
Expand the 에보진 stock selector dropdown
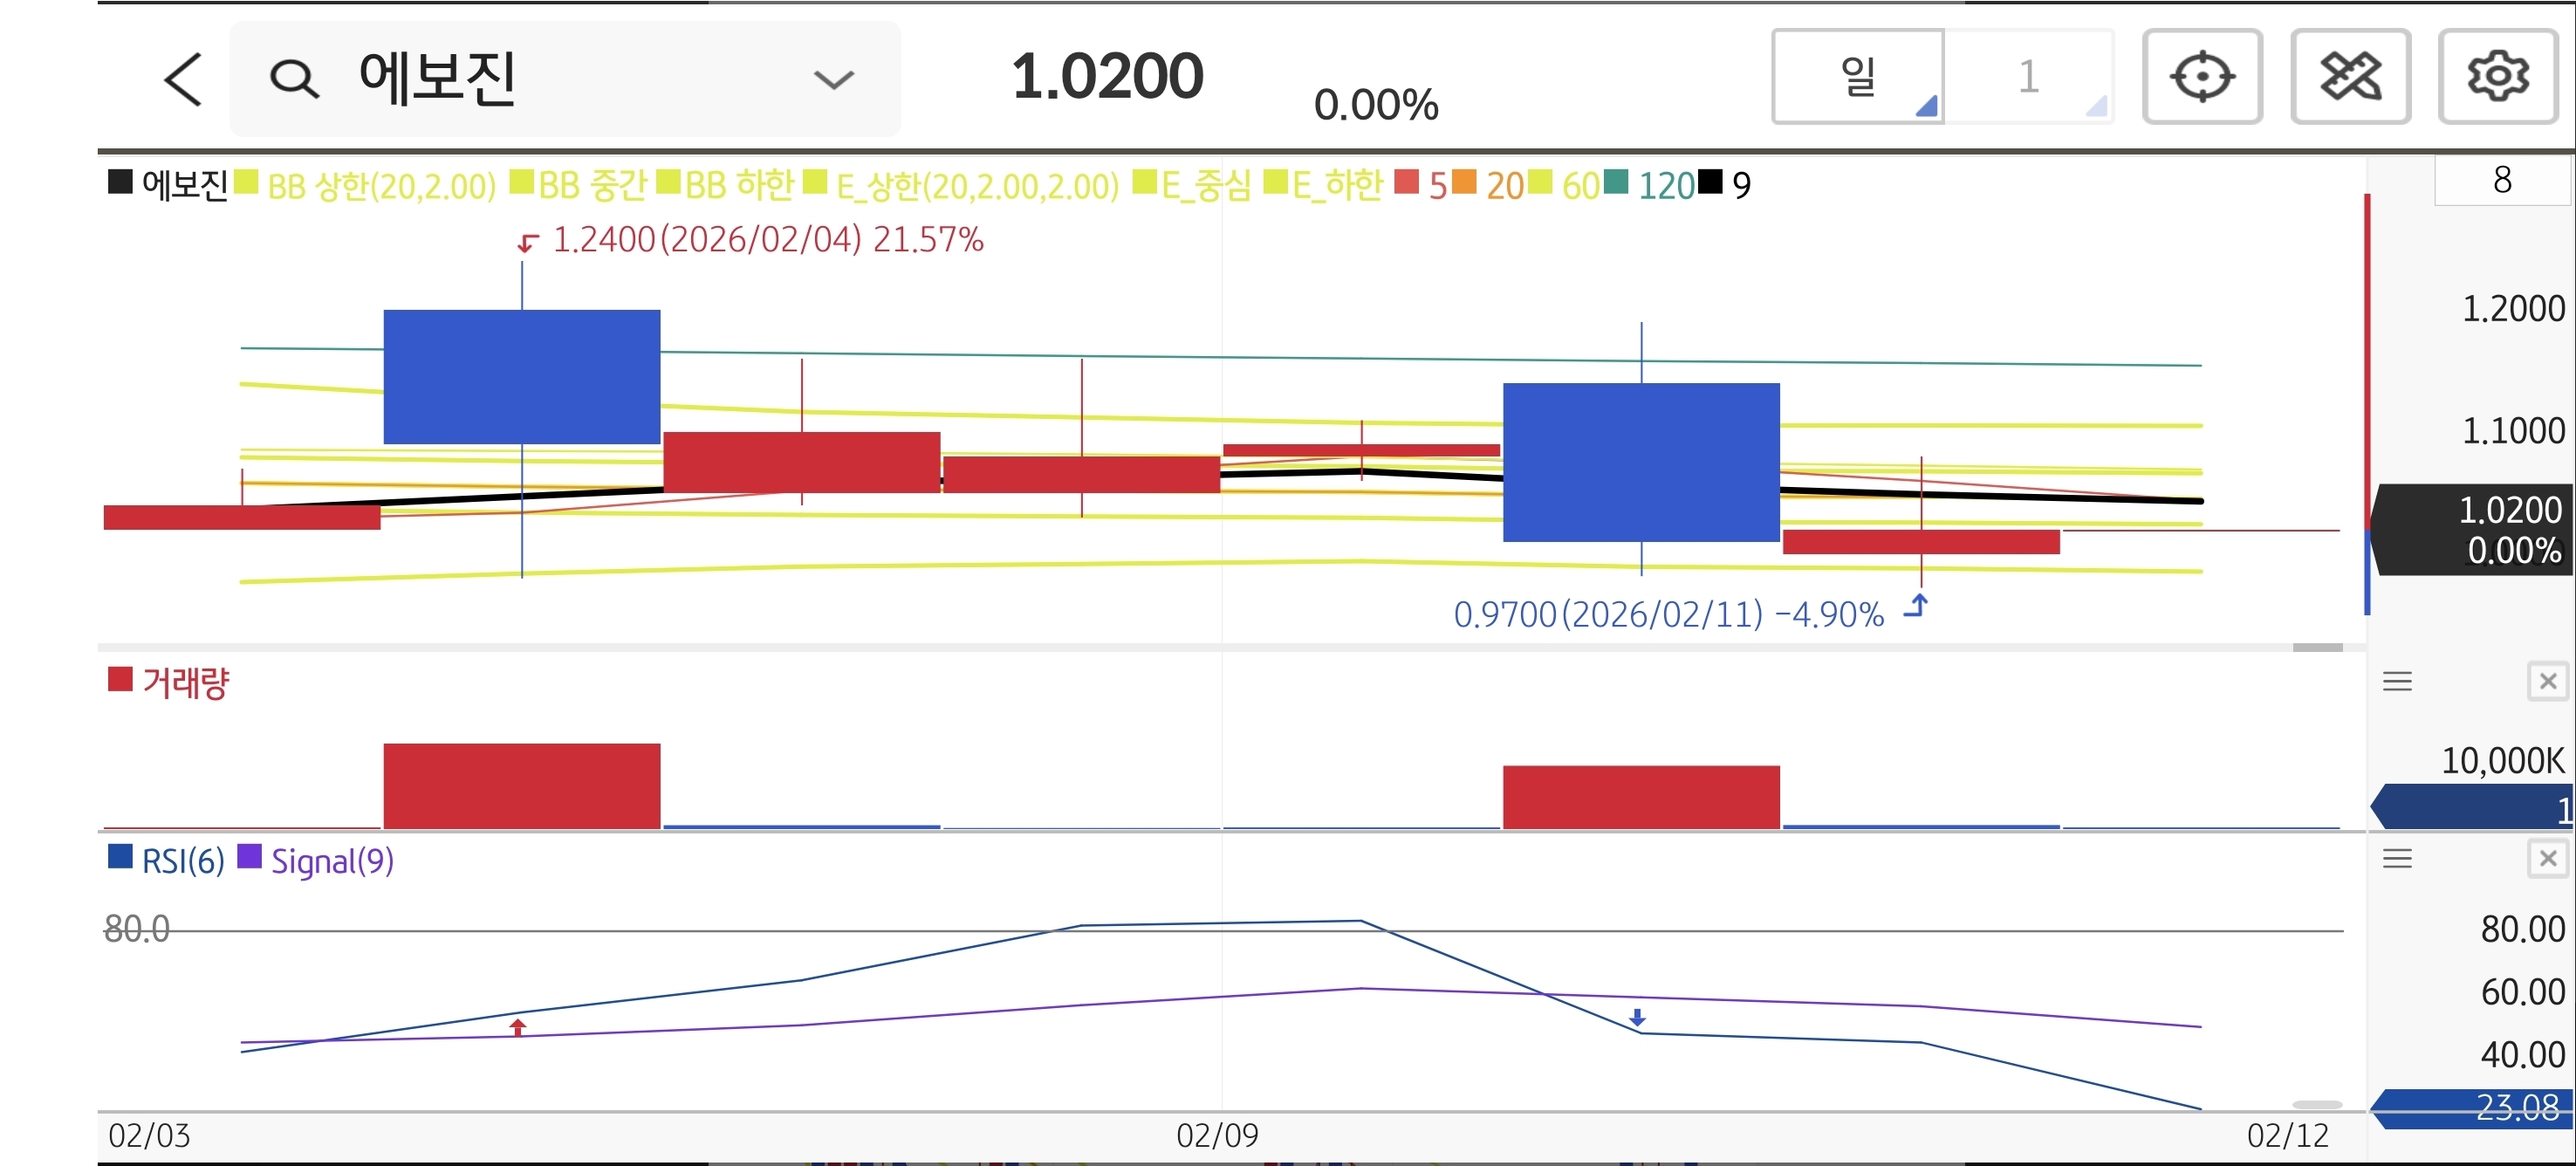coord(833,79)
